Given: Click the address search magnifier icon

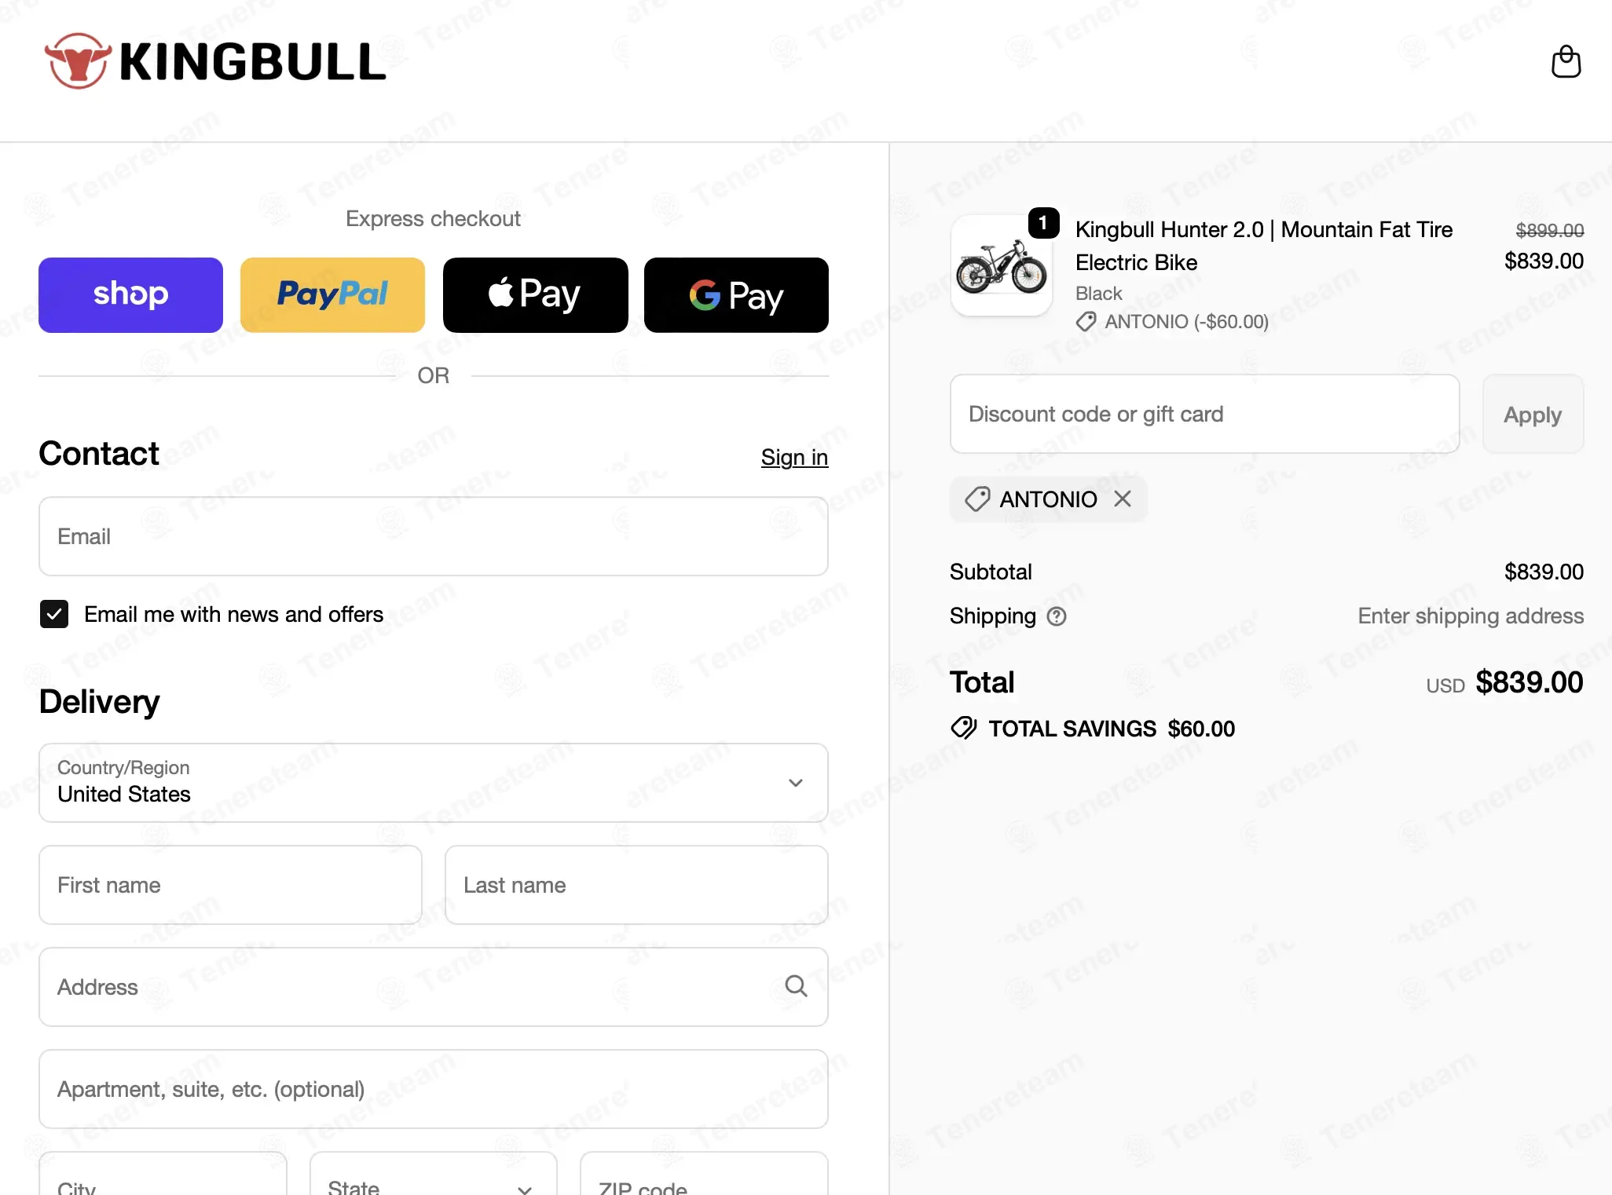Looking at the screenshot, I should point(796,986).
